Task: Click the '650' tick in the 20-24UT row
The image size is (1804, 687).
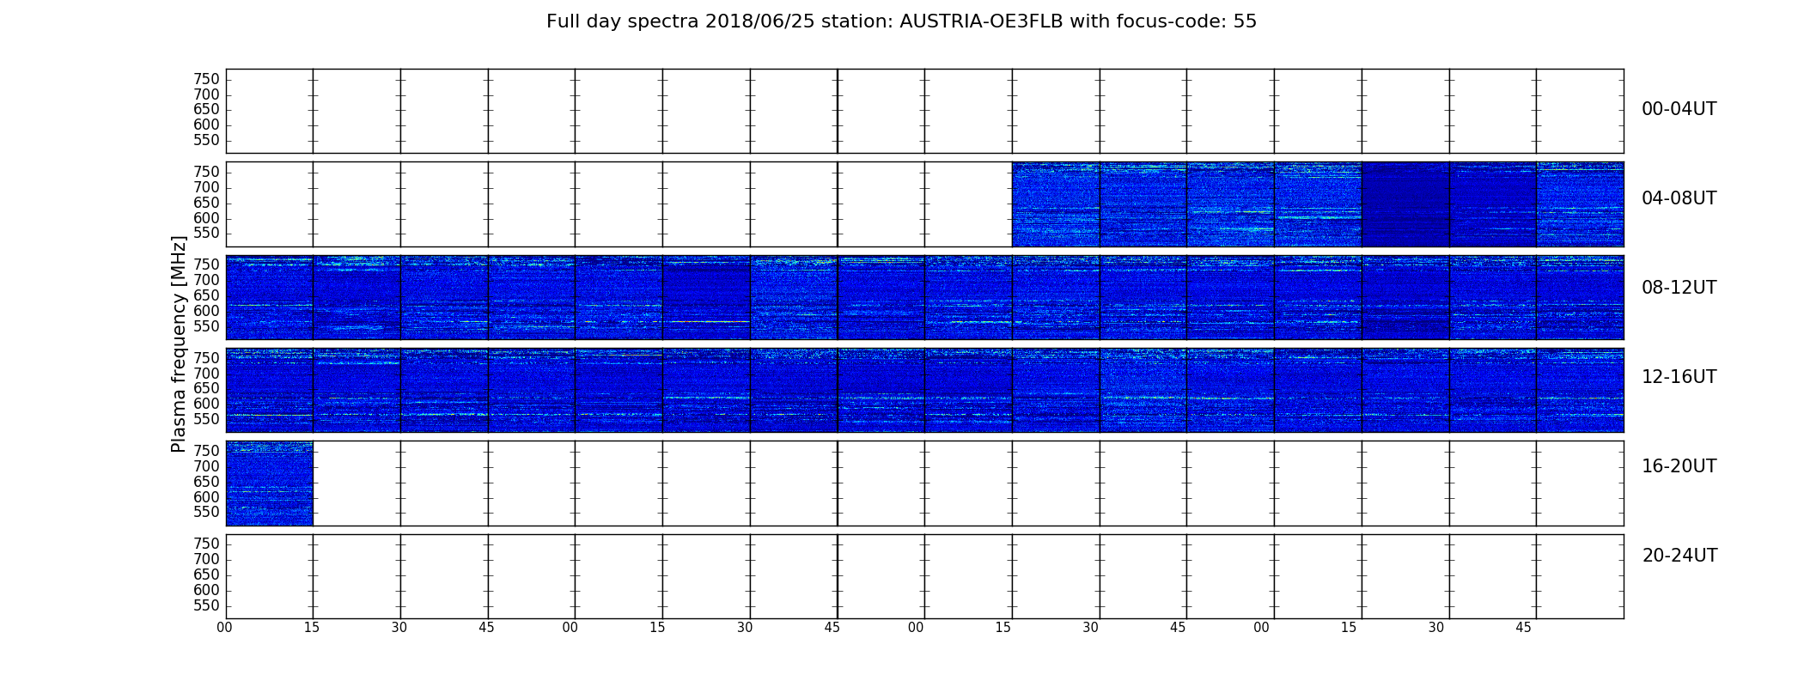Action: [x=206, y=575]
